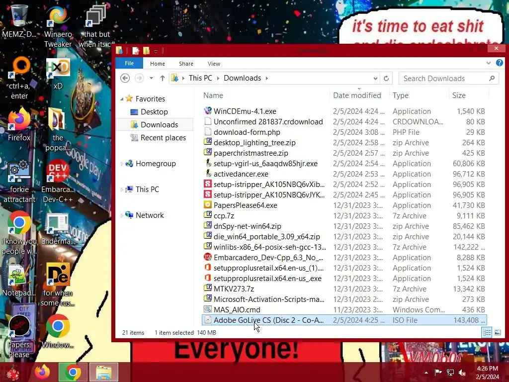Image resolution: width=509 pixels, height=382 pixels.
Task: Open the 'forkie attractant' desktop shortcut
Action: coord(19,182)
